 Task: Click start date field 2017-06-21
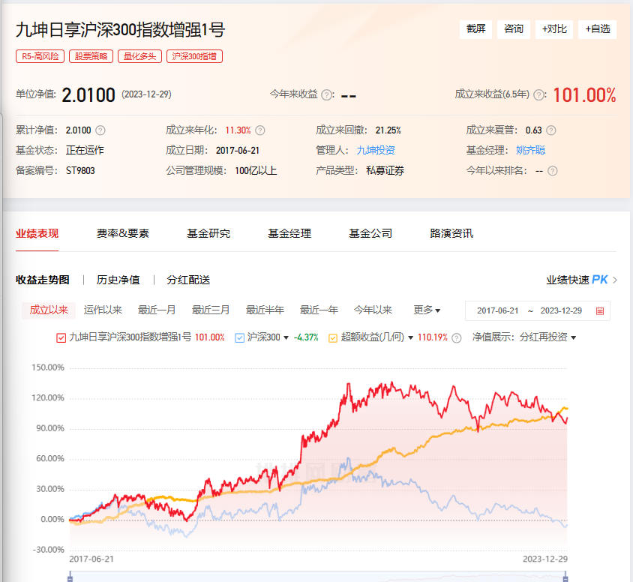coord(498,310)
